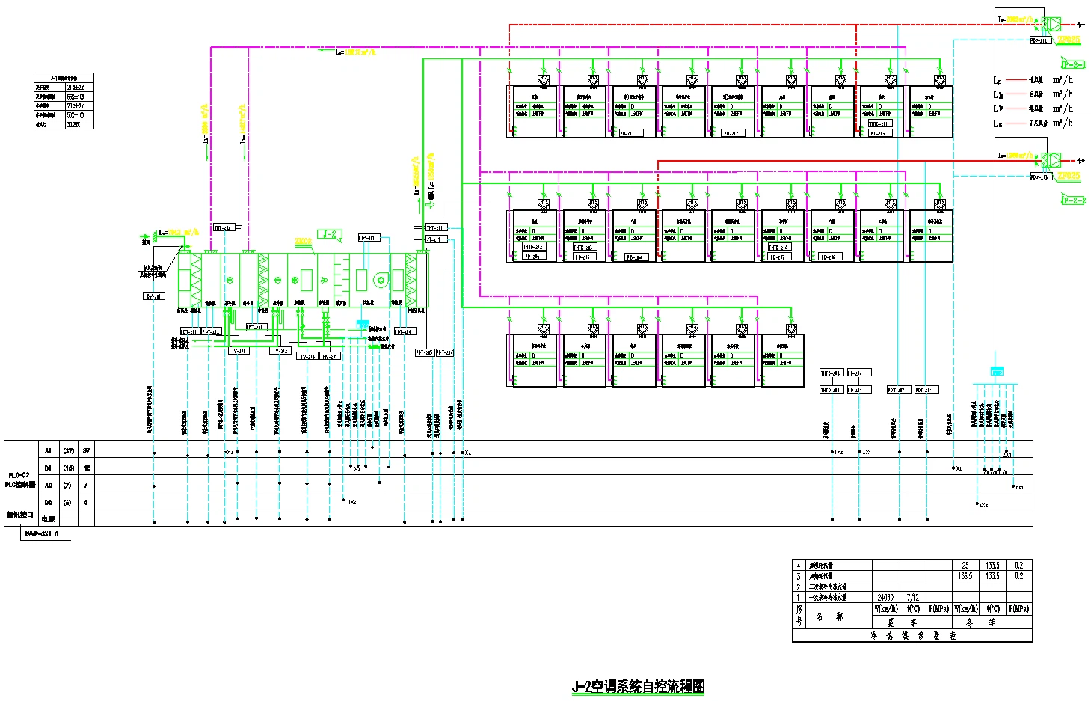The height and width of the screenshot is (701, 1091).
Task: Select the TV-201 valve tag
Action: coord(239,350)
